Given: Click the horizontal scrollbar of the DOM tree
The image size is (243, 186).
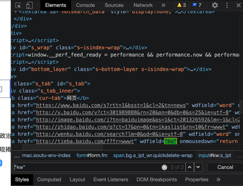Looking at the screenshot, I should [x=63, y=147].
